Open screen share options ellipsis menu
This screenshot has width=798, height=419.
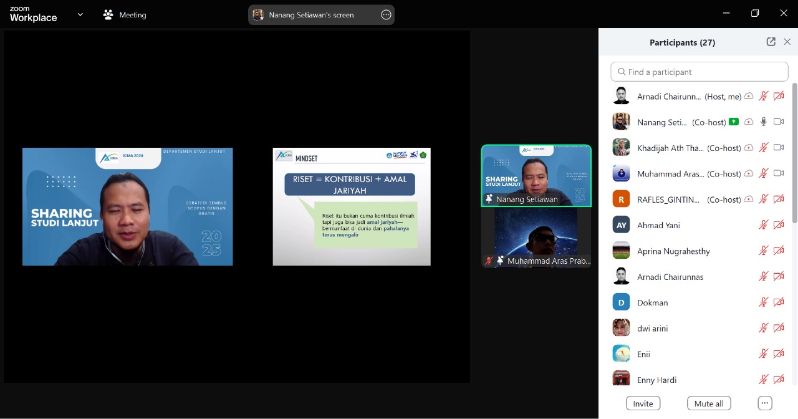tap(386, 15)
